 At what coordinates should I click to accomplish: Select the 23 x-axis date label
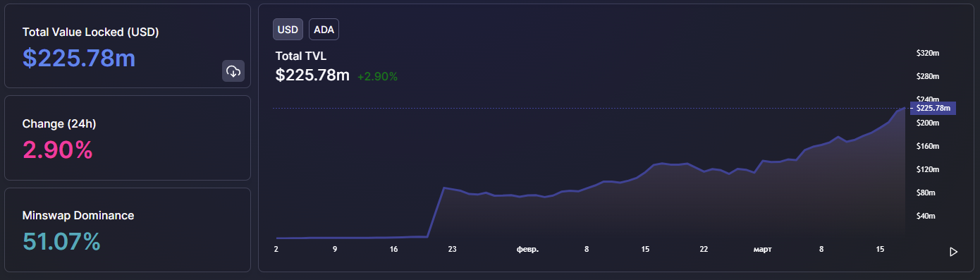(452, 249)
